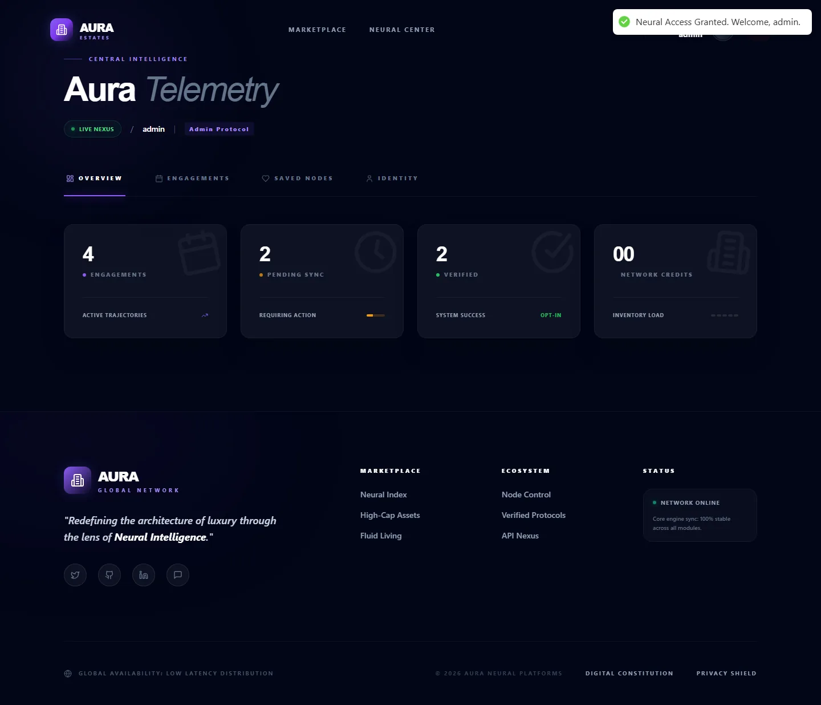Click the Aura Estates logo icon in header
The image size is (821, 705).
tap(62, 30)
